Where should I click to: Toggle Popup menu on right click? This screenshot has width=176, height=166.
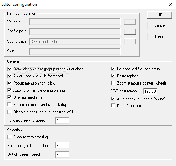pyautogui.click(x=9, y=83)
